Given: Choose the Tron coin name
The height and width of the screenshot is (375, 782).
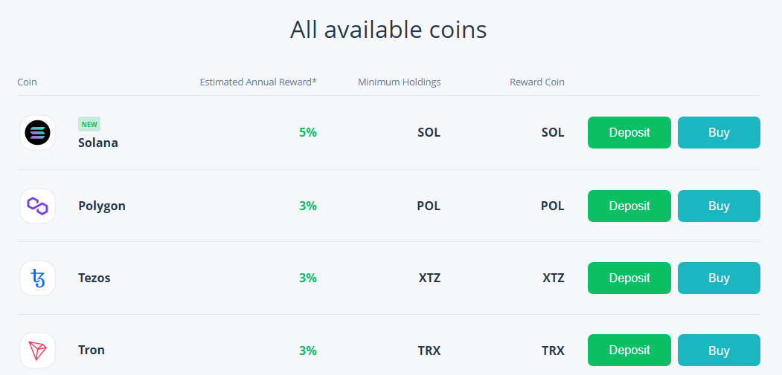Looking at the screenshot, I should (x=92, y=350).
